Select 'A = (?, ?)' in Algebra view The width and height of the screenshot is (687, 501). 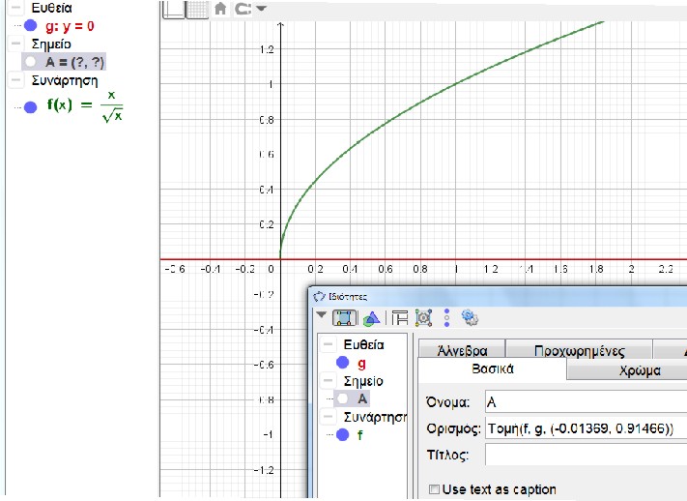coord(75,62)
